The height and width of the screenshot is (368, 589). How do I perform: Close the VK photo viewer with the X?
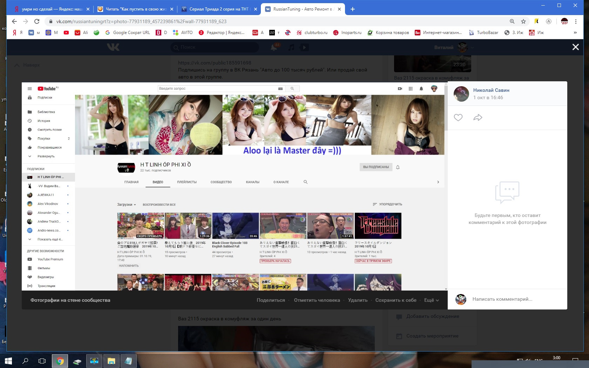coord(575,47)
